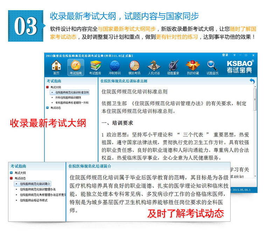
Task: Click the 住院医师规范化培训简介 content header
Action: (90, 166)
